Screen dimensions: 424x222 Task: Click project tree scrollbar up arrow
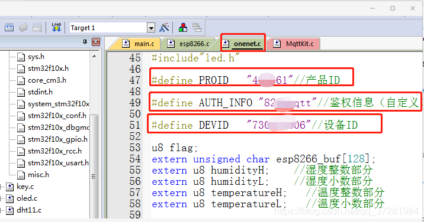94,56
